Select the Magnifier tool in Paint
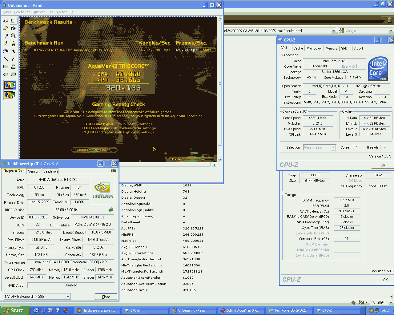The image size is (394, 315). click(14, 36)
